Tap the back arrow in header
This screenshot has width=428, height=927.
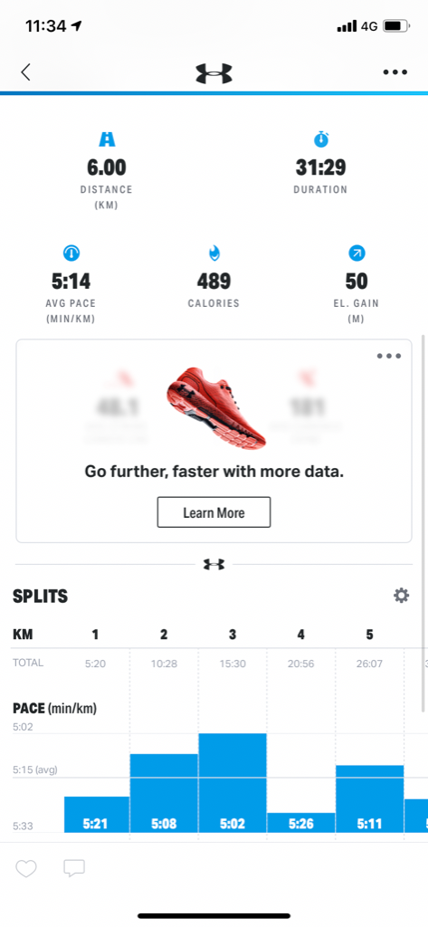(24, 72)
